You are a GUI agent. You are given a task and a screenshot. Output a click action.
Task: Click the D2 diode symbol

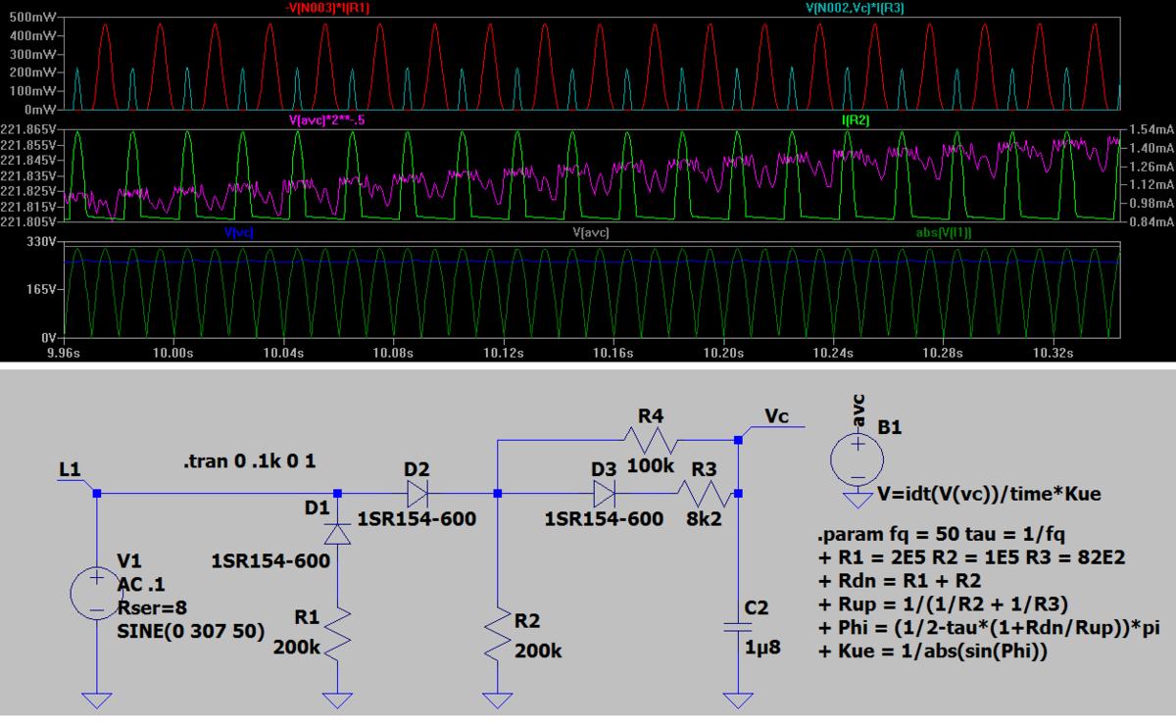416,493
